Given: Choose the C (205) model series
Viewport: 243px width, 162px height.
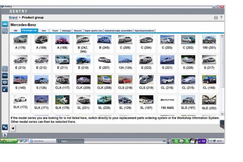Looking at the screenshot, I should tap(125, 44).
